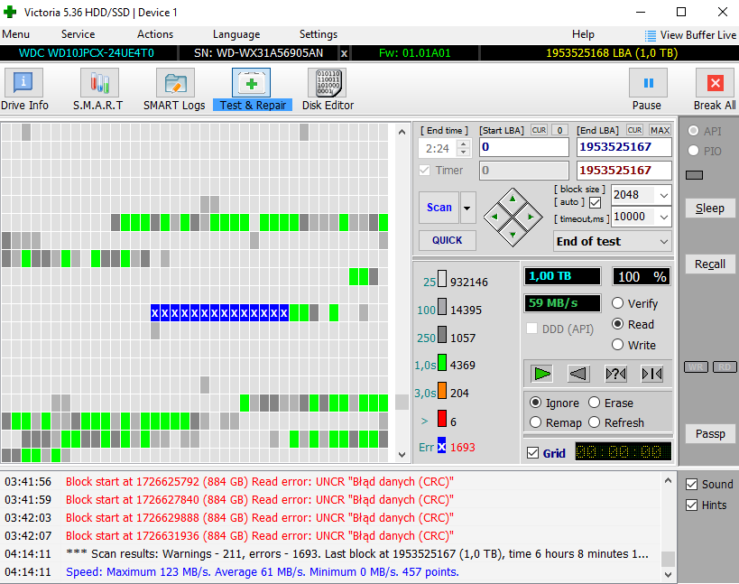This screenshot has height=584, width=739.
Task: Select the Erase radio option
Action: 595,403
